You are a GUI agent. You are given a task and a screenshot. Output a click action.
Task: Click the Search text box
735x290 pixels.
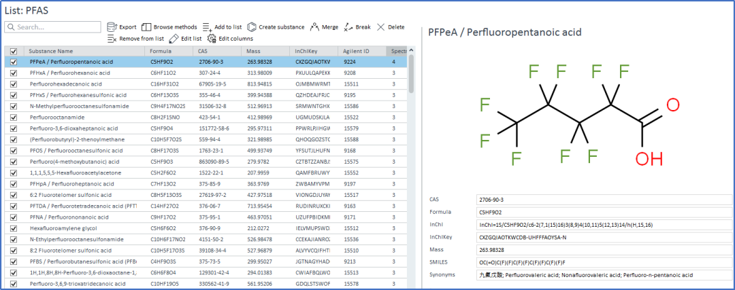[54, 27]
